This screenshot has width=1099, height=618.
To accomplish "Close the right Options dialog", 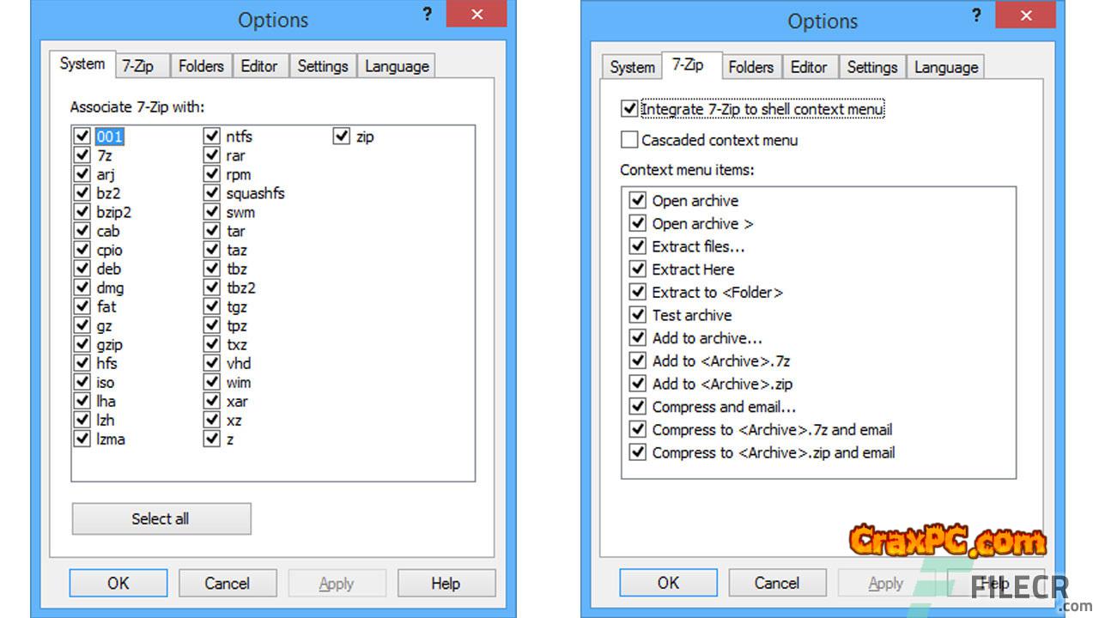I will (1027, 15).
